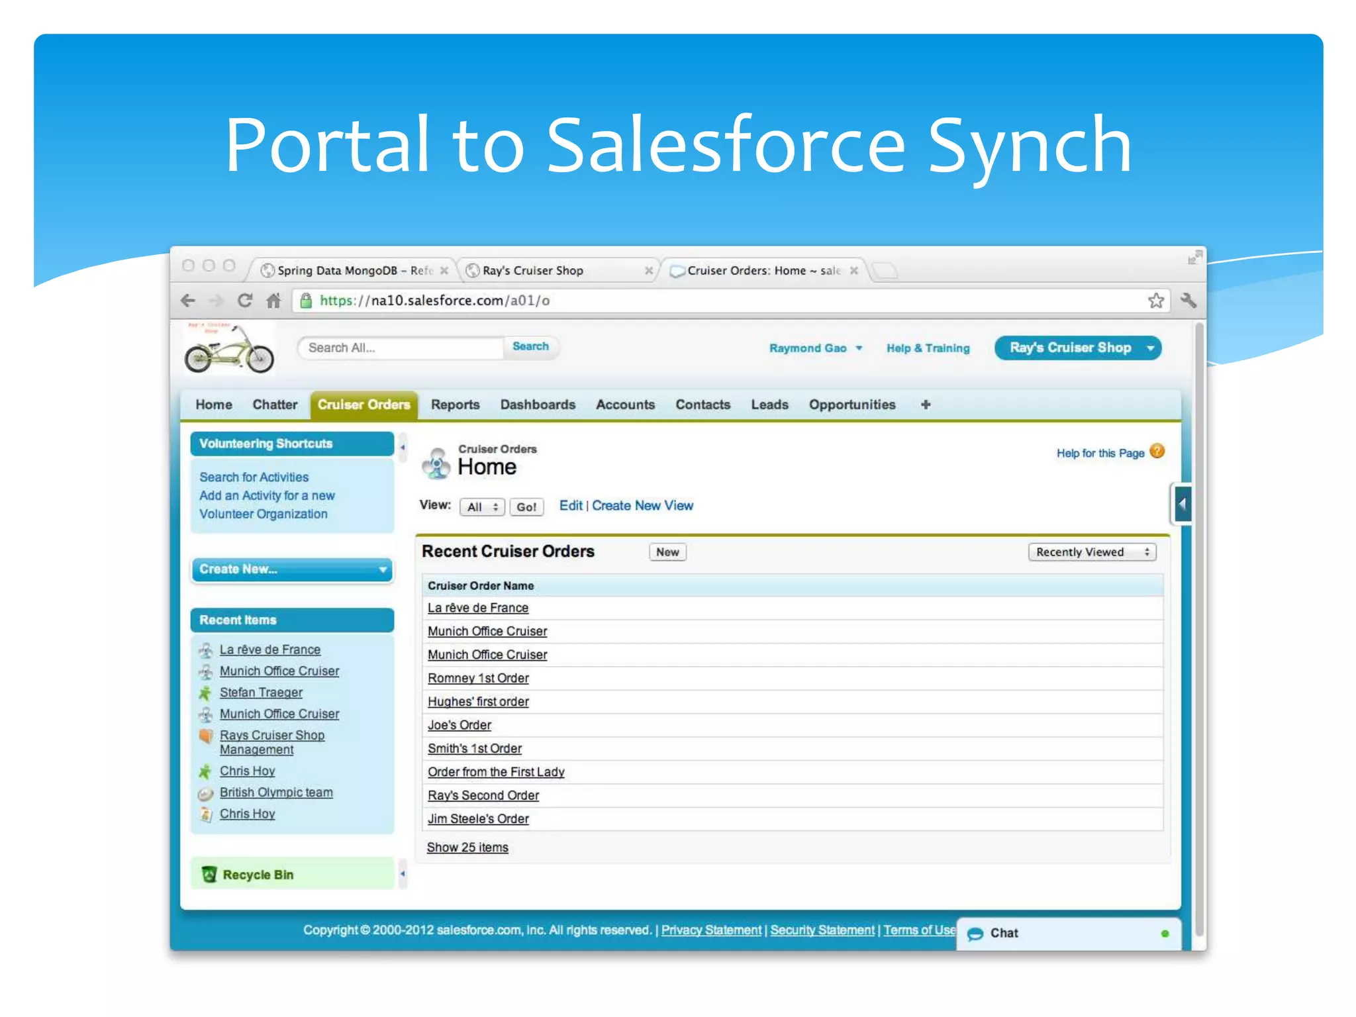The width and height of the screenshot is (1356, 1017).
Task: Open the Contacts tab
Action: (x=702, y=405)
